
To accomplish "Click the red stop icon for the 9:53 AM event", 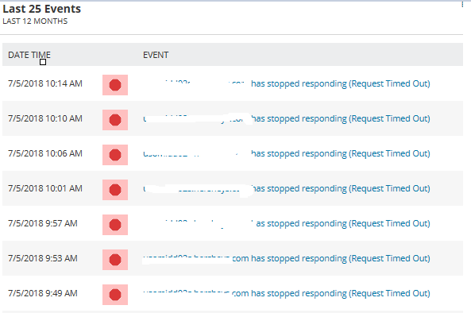I will pyautogui.click(x=115, y=260).
